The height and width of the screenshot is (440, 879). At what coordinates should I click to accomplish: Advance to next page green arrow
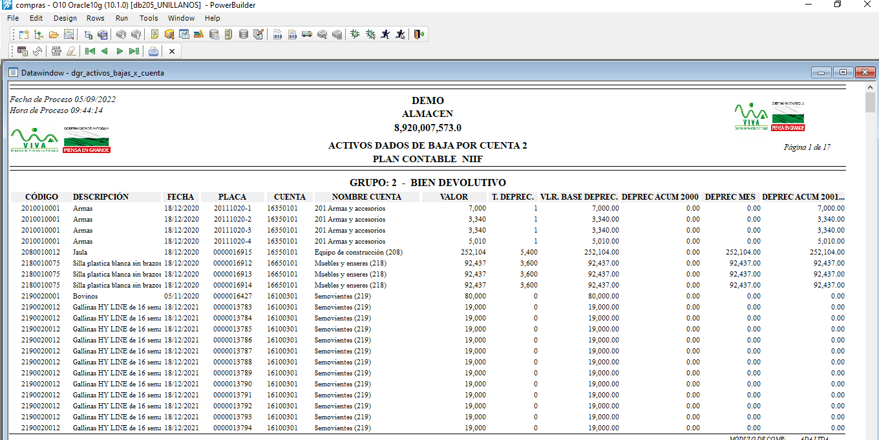tap(120, 51)
